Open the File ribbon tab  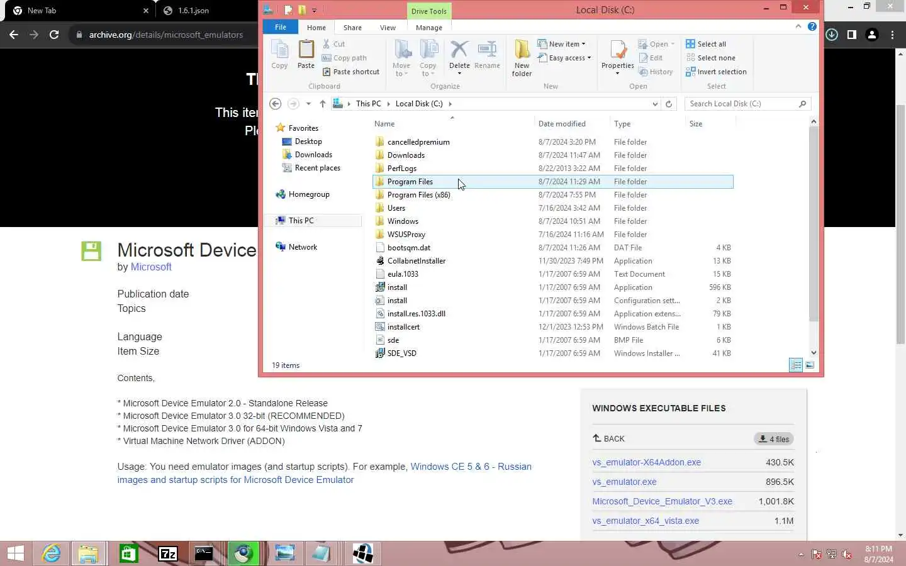coord(281,27)
